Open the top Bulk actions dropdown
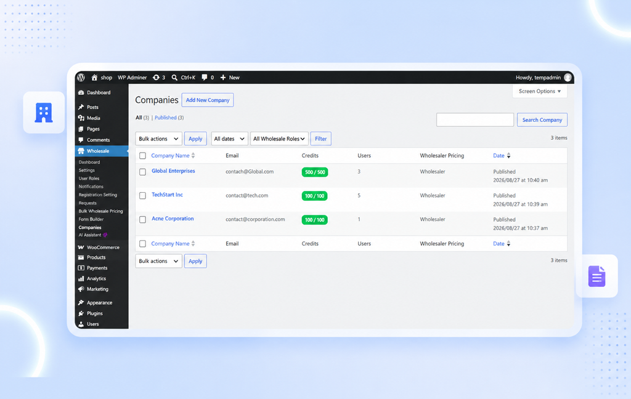Image resolution: width=631 pixels, height=399 pixels. (x=158, y=139)
